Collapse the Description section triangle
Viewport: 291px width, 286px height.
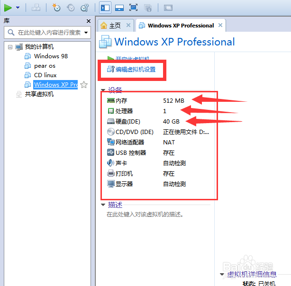(103, 205)
